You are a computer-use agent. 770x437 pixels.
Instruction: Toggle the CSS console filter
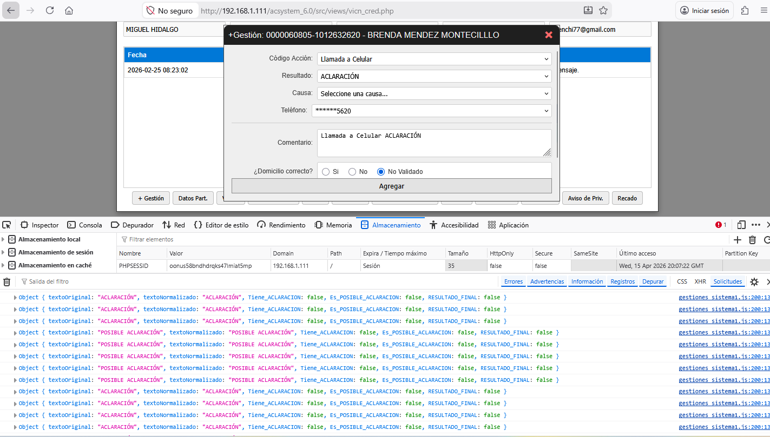coord(682,281)
